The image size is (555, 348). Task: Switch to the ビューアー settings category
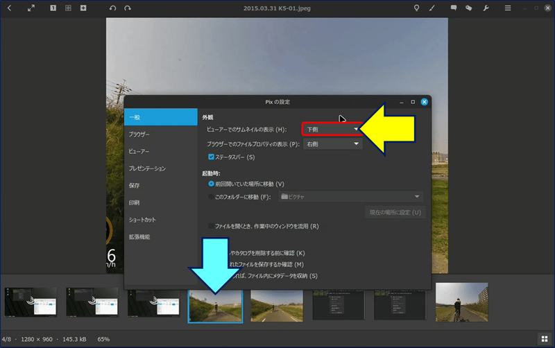(x=161, y=151)
